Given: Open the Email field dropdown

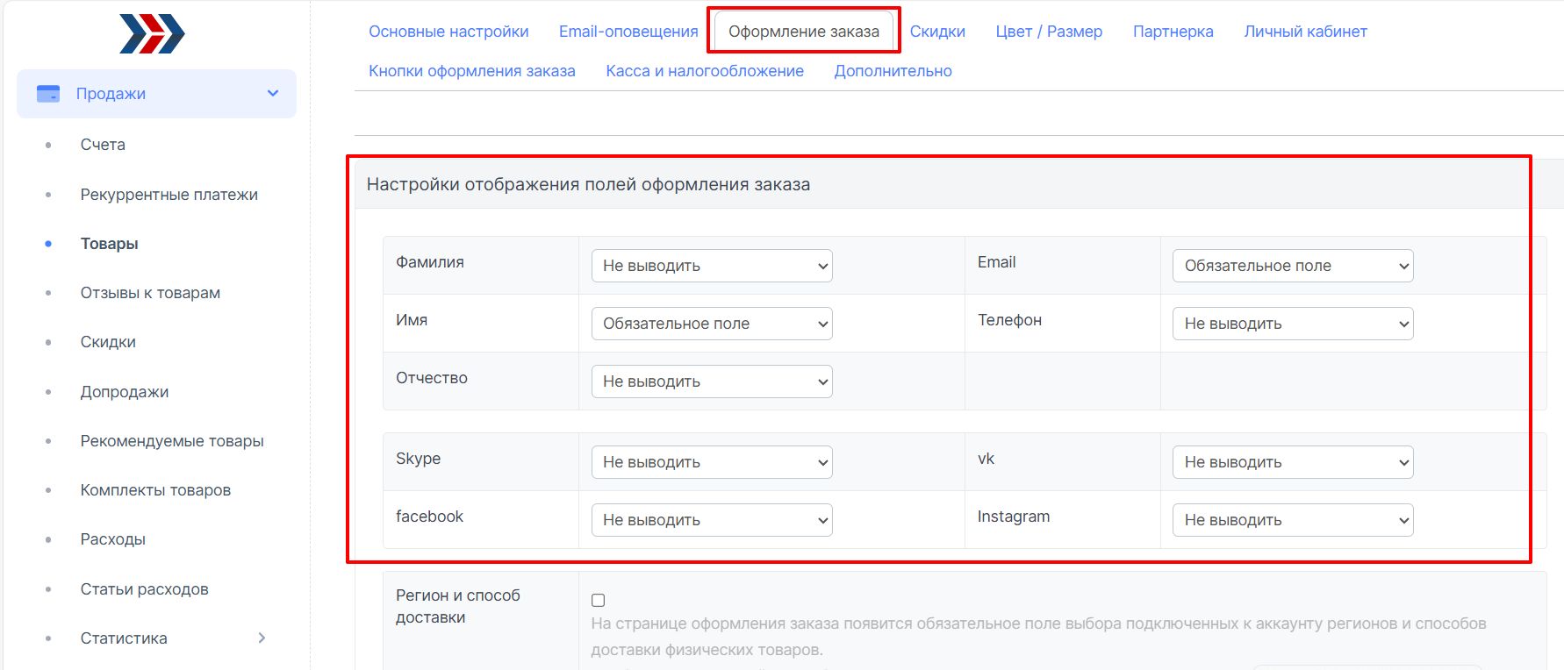Looking at the screenshot, I should coord(1293,266).
